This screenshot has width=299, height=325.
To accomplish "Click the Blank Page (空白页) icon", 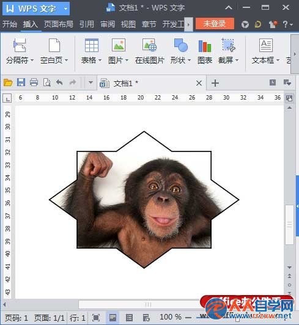I will pos(54,45).
